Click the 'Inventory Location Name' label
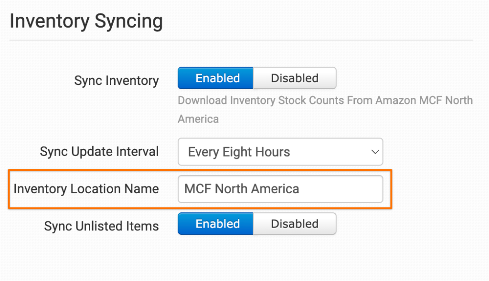This screenshot has height=281, width=489. click(86, 189)
